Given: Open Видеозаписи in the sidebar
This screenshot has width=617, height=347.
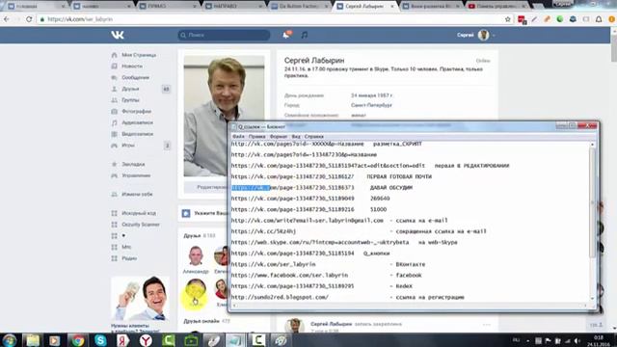Looking at the screenshot, I should pos(137,134).
